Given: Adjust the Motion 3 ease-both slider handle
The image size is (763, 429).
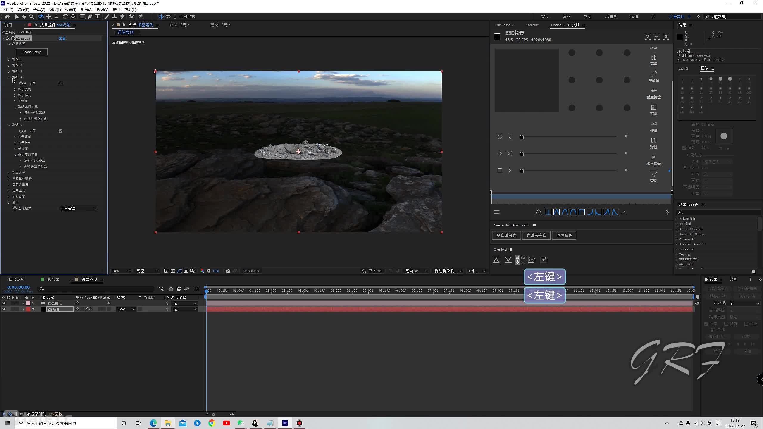Looking at the screenshot, I should point(522,154).
